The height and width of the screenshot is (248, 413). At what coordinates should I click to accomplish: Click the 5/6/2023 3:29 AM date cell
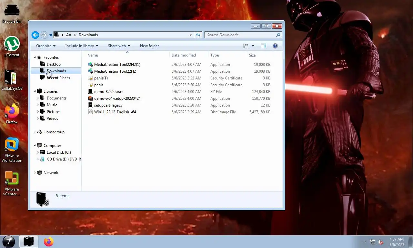point(186,112)
